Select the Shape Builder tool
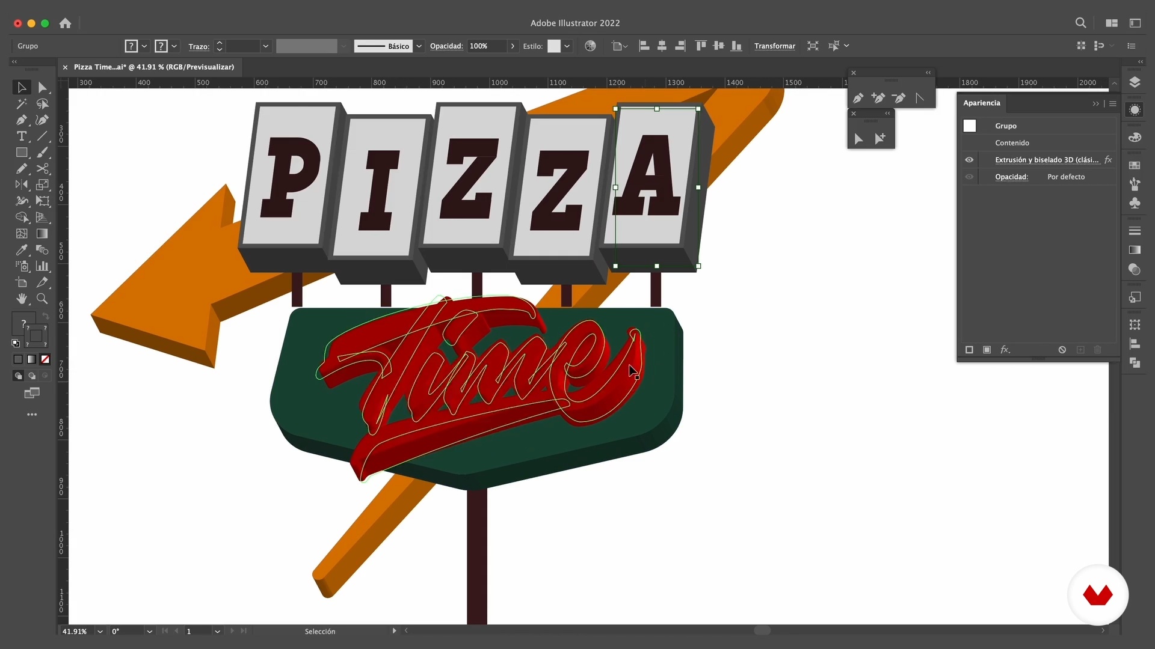Screen dimensions: 1155x649 [x=22, y=218]
